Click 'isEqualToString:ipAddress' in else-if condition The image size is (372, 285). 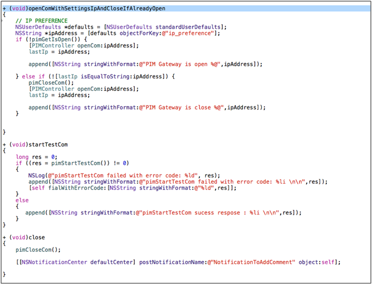pyautogui.click(x=122, y=77)
